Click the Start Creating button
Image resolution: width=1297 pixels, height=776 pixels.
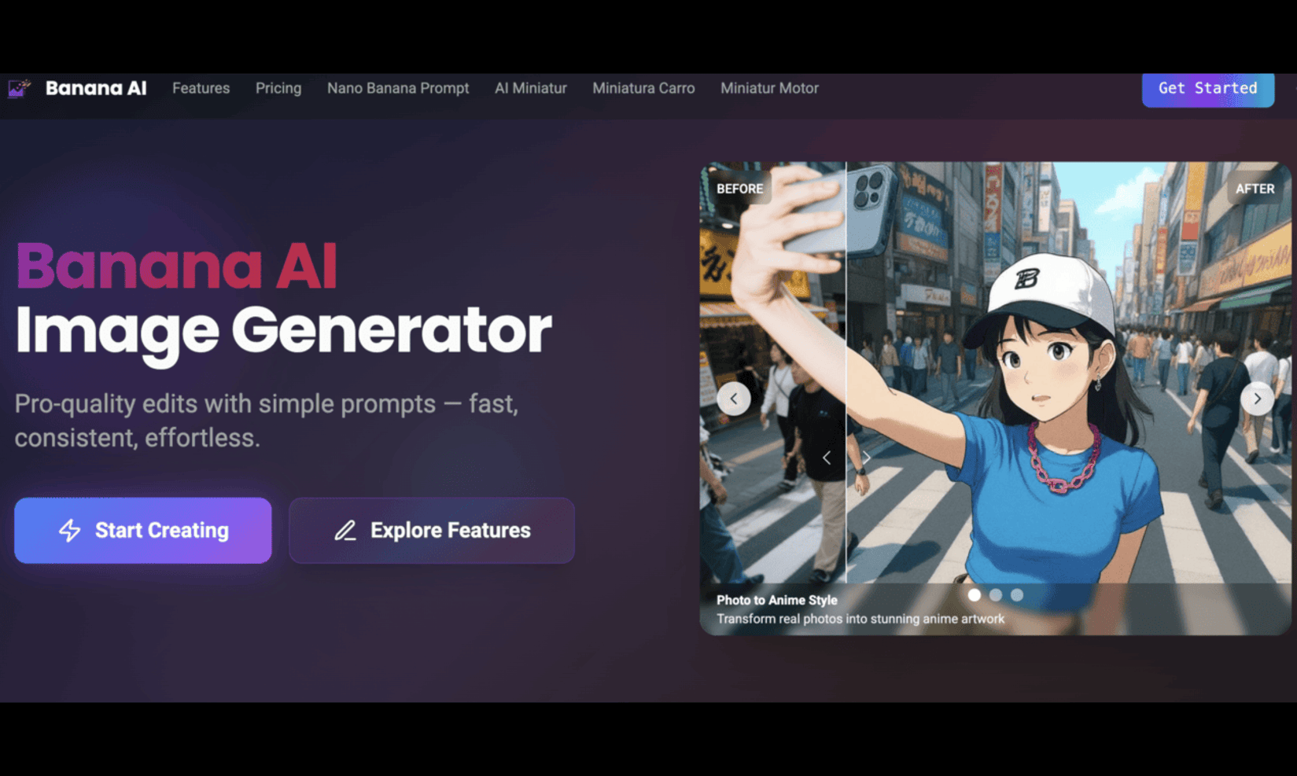click(143, 531)
